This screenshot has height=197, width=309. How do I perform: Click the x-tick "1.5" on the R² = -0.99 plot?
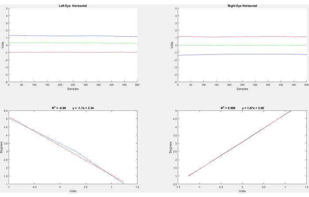coord(137,187)
